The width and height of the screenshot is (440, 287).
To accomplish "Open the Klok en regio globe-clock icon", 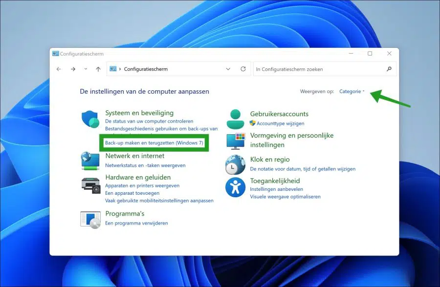I will coord(235,164).
